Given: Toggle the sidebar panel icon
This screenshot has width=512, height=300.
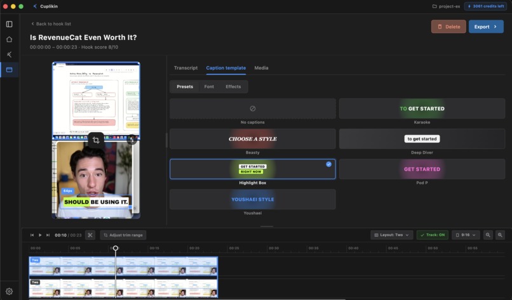Looking at the screenshot, I should coord(9,24).
